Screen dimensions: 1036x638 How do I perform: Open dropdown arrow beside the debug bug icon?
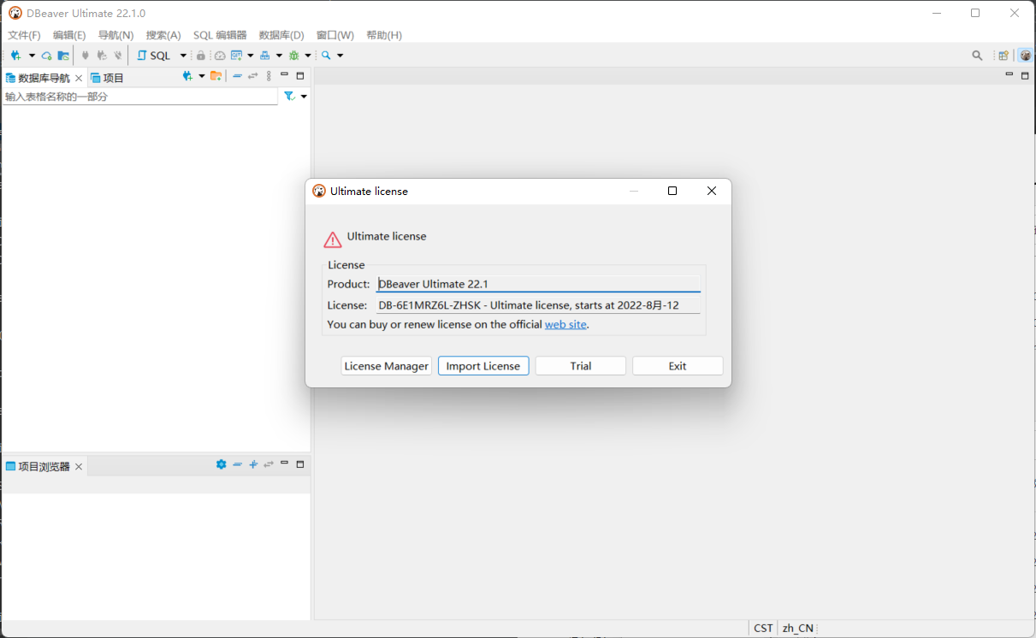coord(308,56)
